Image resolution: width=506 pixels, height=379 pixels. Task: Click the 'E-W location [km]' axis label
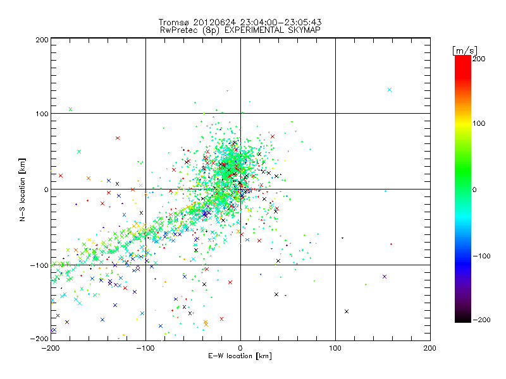tap(240, 356)
